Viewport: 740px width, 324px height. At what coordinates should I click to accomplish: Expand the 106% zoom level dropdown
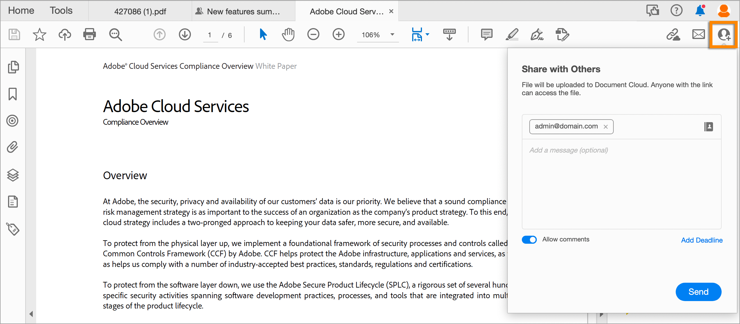(x=392, y=34)
